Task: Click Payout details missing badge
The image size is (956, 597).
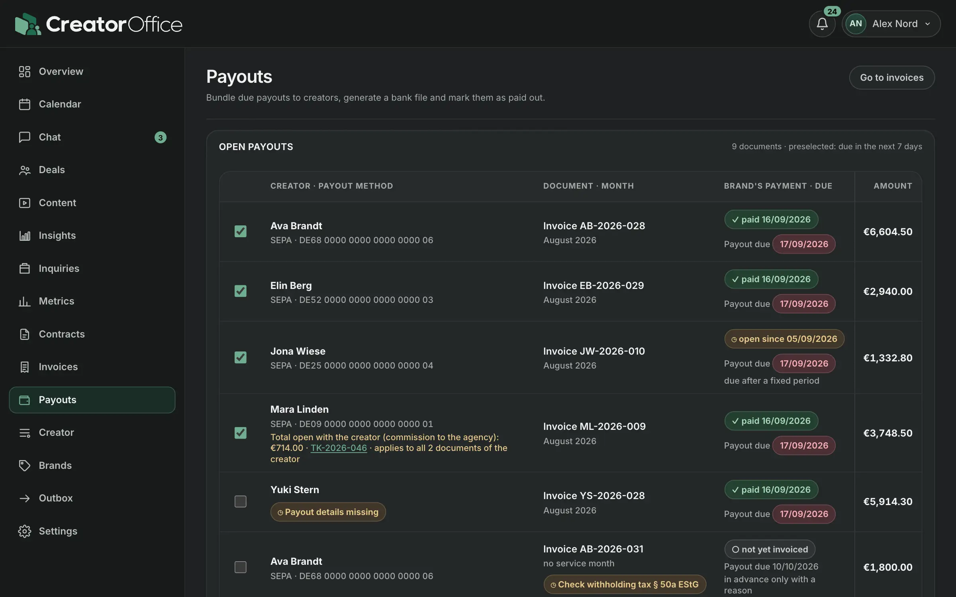Action: (328, 512)
